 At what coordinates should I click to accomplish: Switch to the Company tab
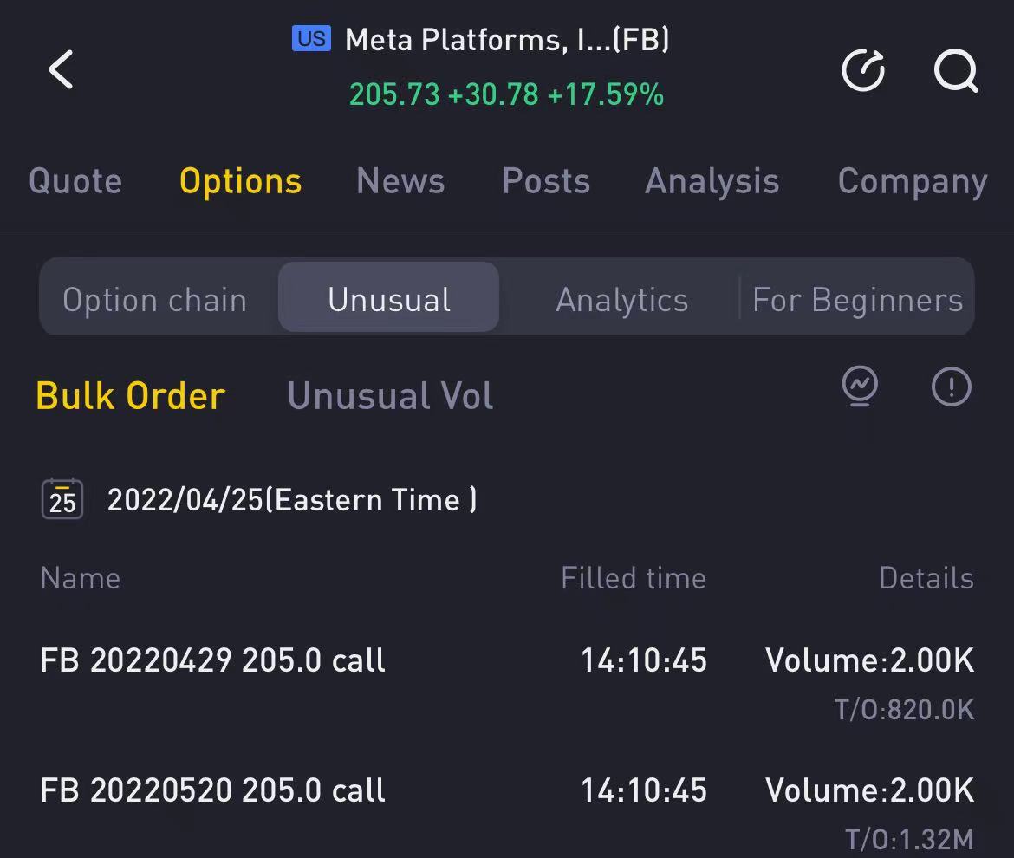point(912,181)
